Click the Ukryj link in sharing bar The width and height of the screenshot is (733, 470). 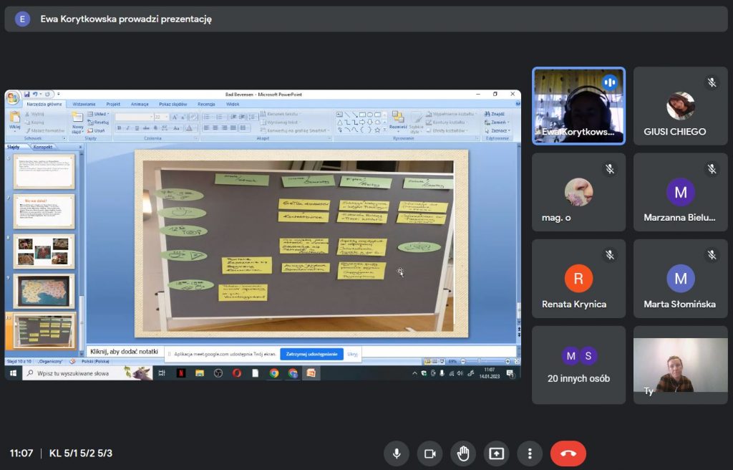pyautogui.click(x=352, y=355)
